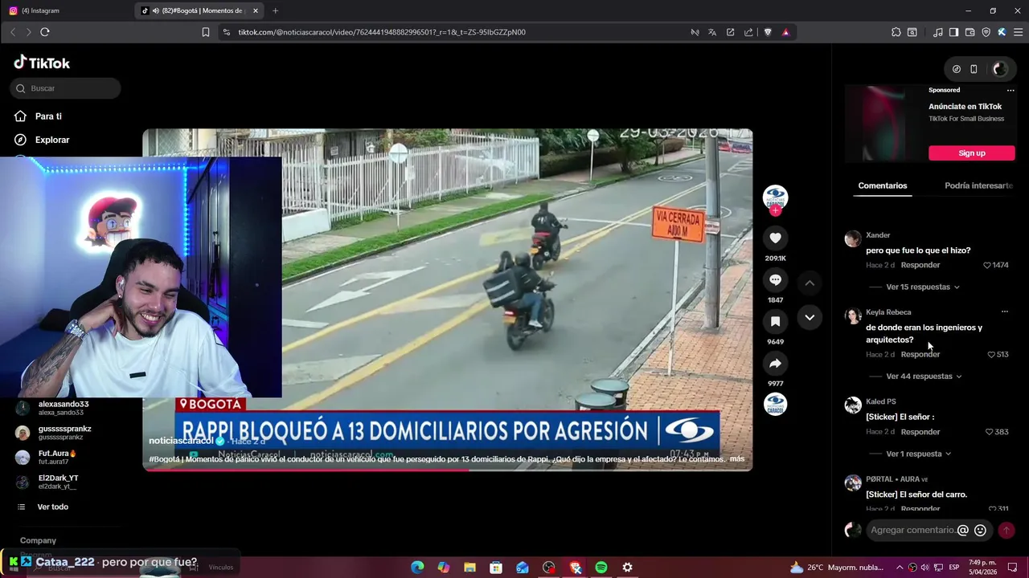
Task: Open the profile avatar in header
Action: point(999,69)
